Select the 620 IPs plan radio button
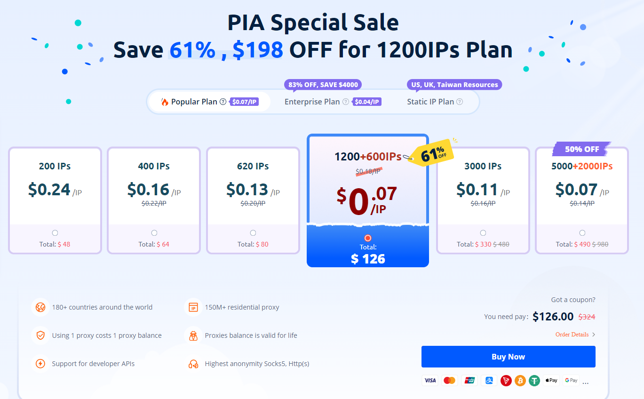Screen dimensions: 644x399 coord(253,233)
